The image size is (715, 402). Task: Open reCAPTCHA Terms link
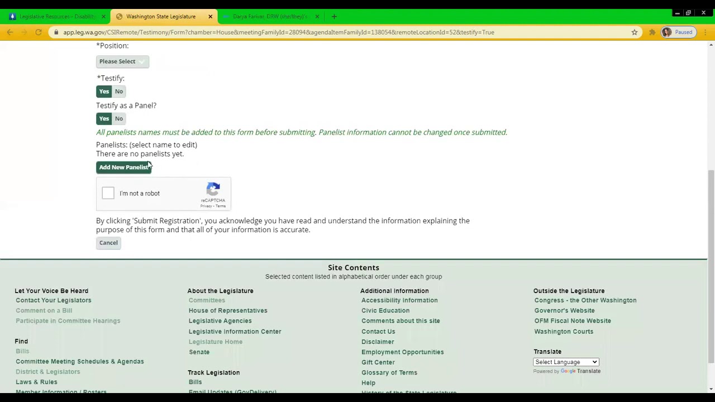click(221, 206)
